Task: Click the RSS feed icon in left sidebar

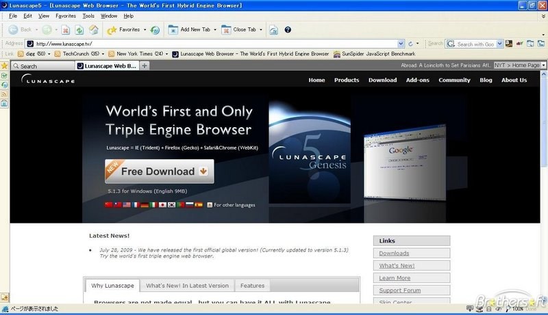Action: 4,94
